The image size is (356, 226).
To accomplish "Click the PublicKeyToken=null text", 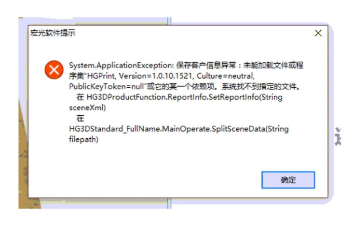I will point(107,86).
